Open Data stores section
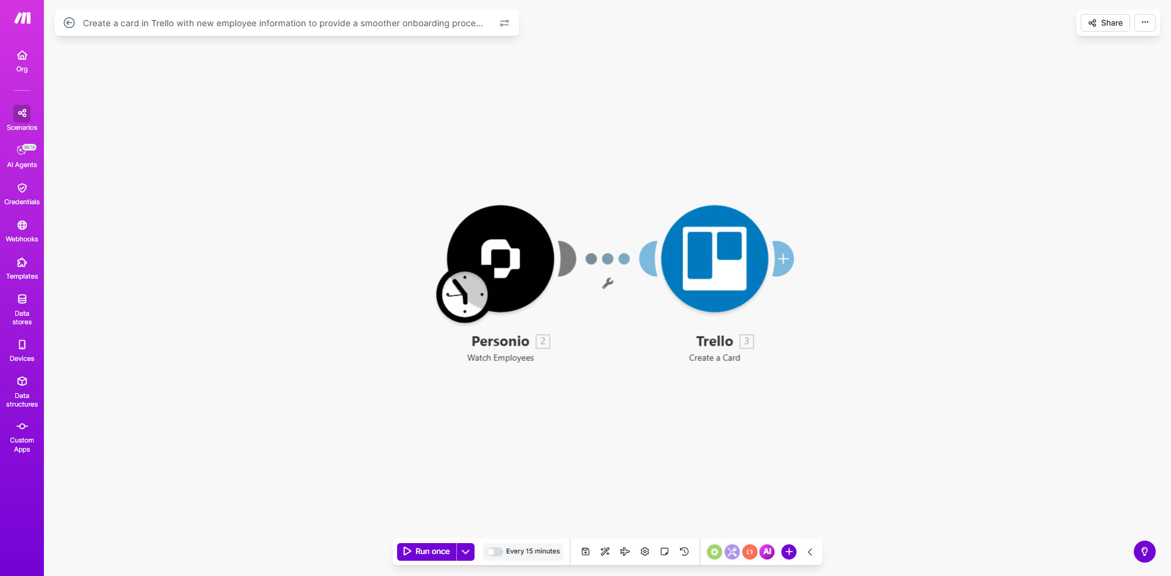 [22, 310]
